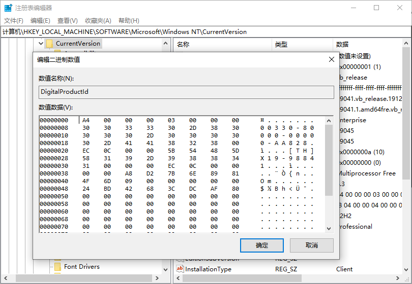Screen dimensions: 412x284
Task: Click the 'Client' data cell
Action: pos(344,269)
